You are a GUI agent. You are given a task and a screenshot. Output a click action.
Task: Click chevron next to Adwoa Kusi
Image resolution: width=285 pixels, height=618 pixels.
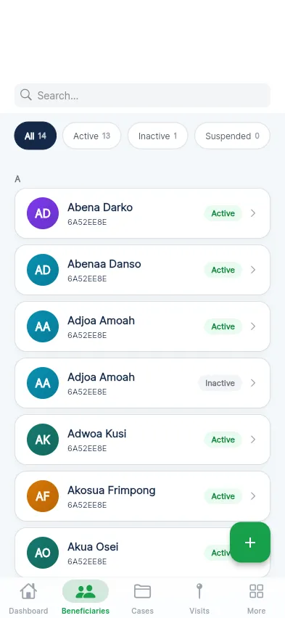[253, 440]
